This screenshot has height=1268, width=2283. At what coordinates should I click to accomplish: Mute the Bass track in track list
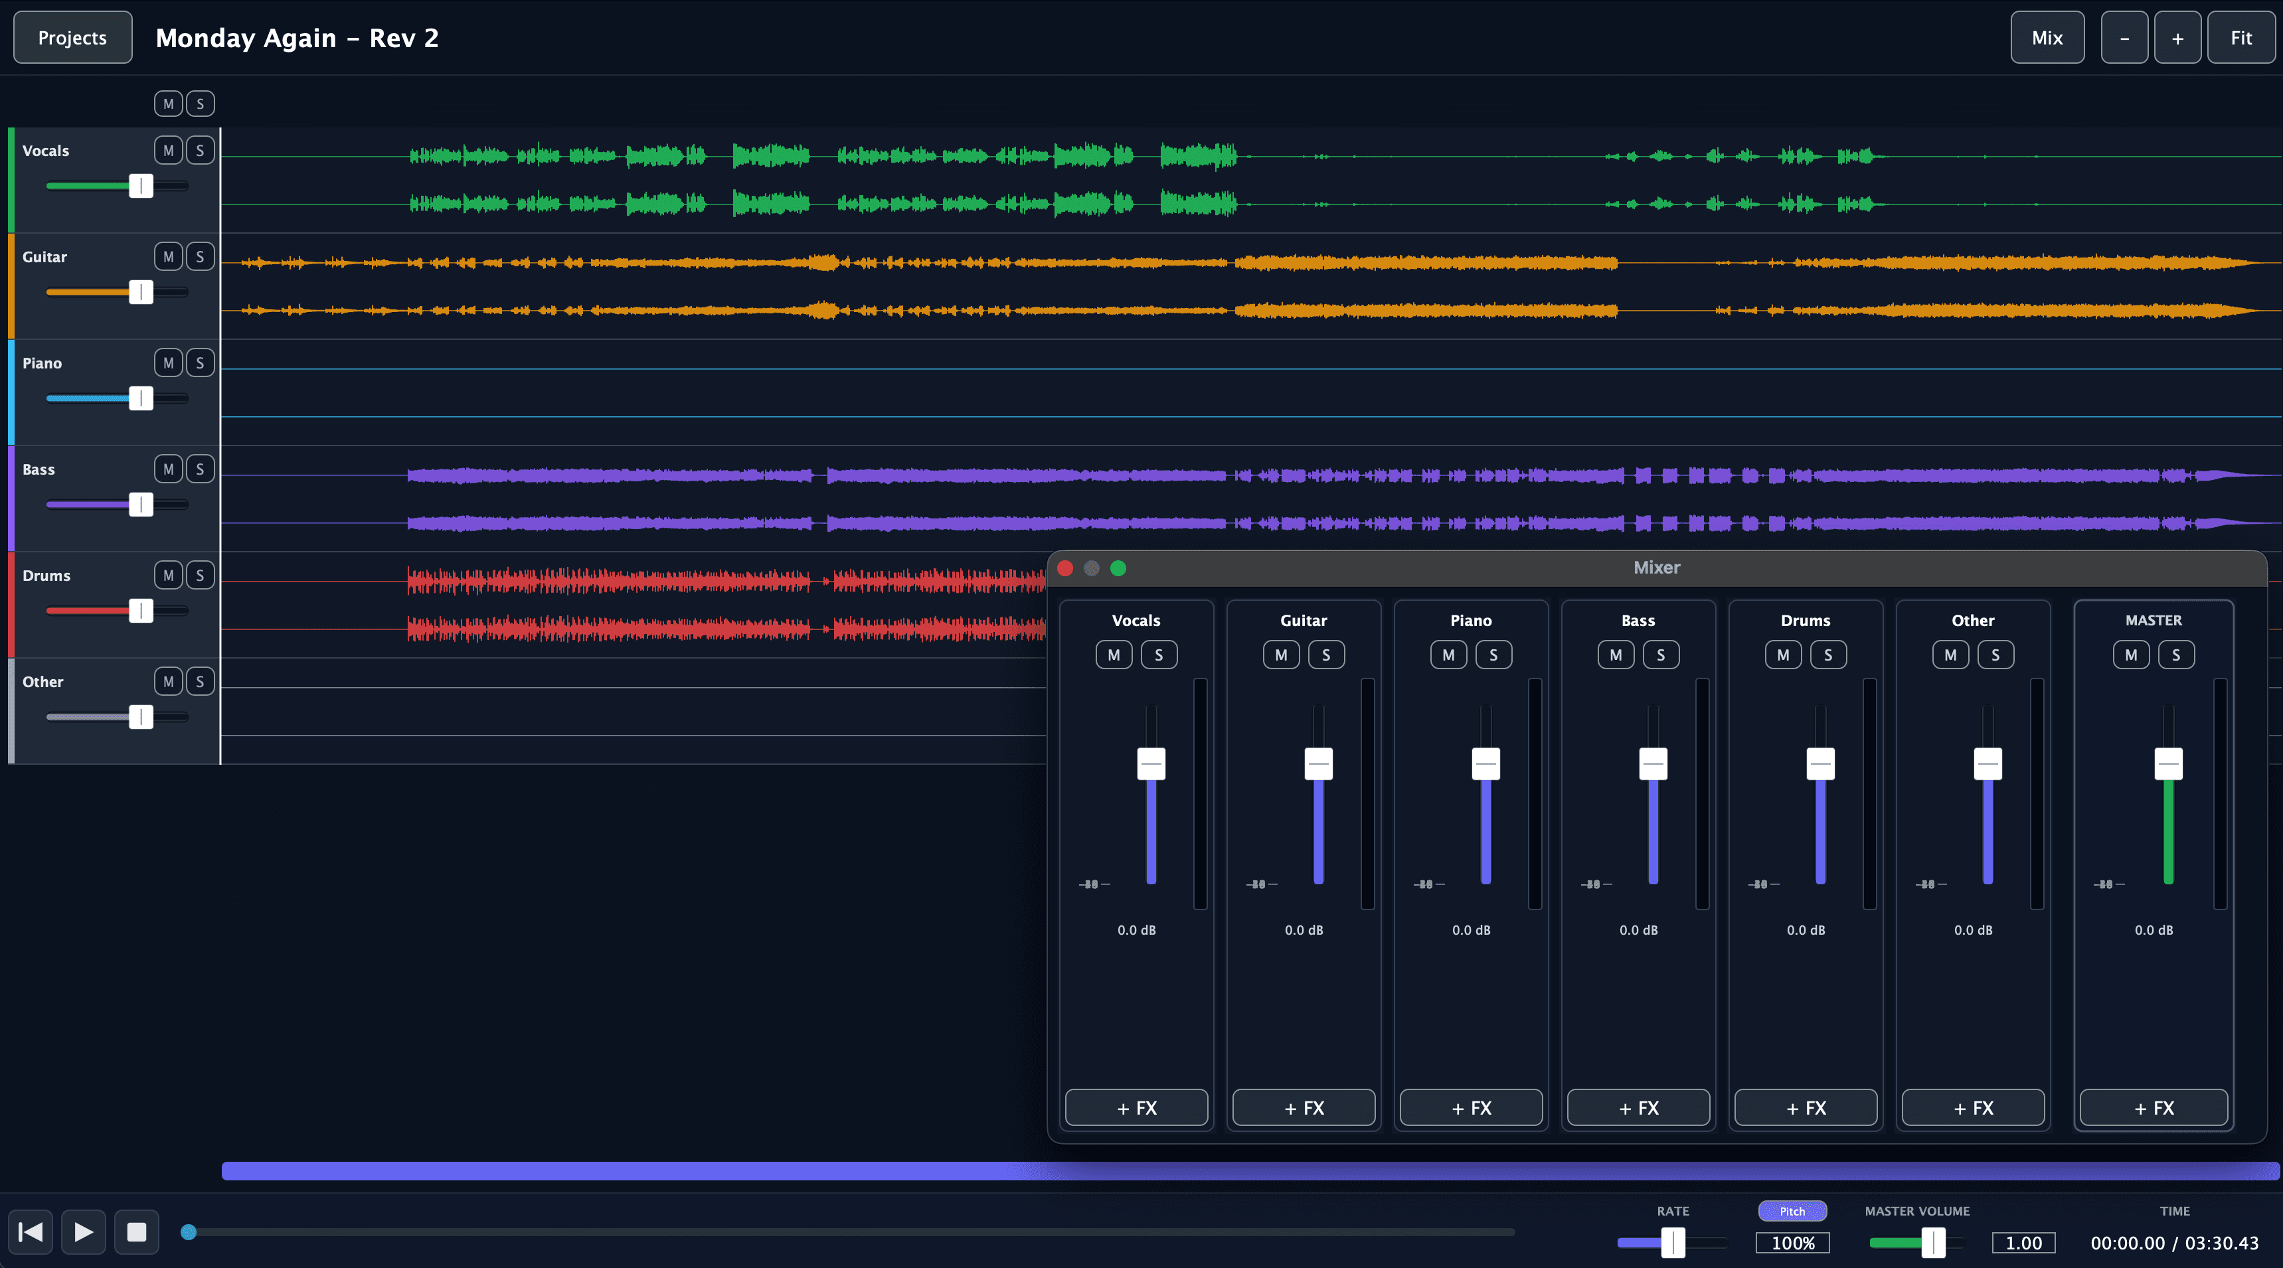click(169, 469)
